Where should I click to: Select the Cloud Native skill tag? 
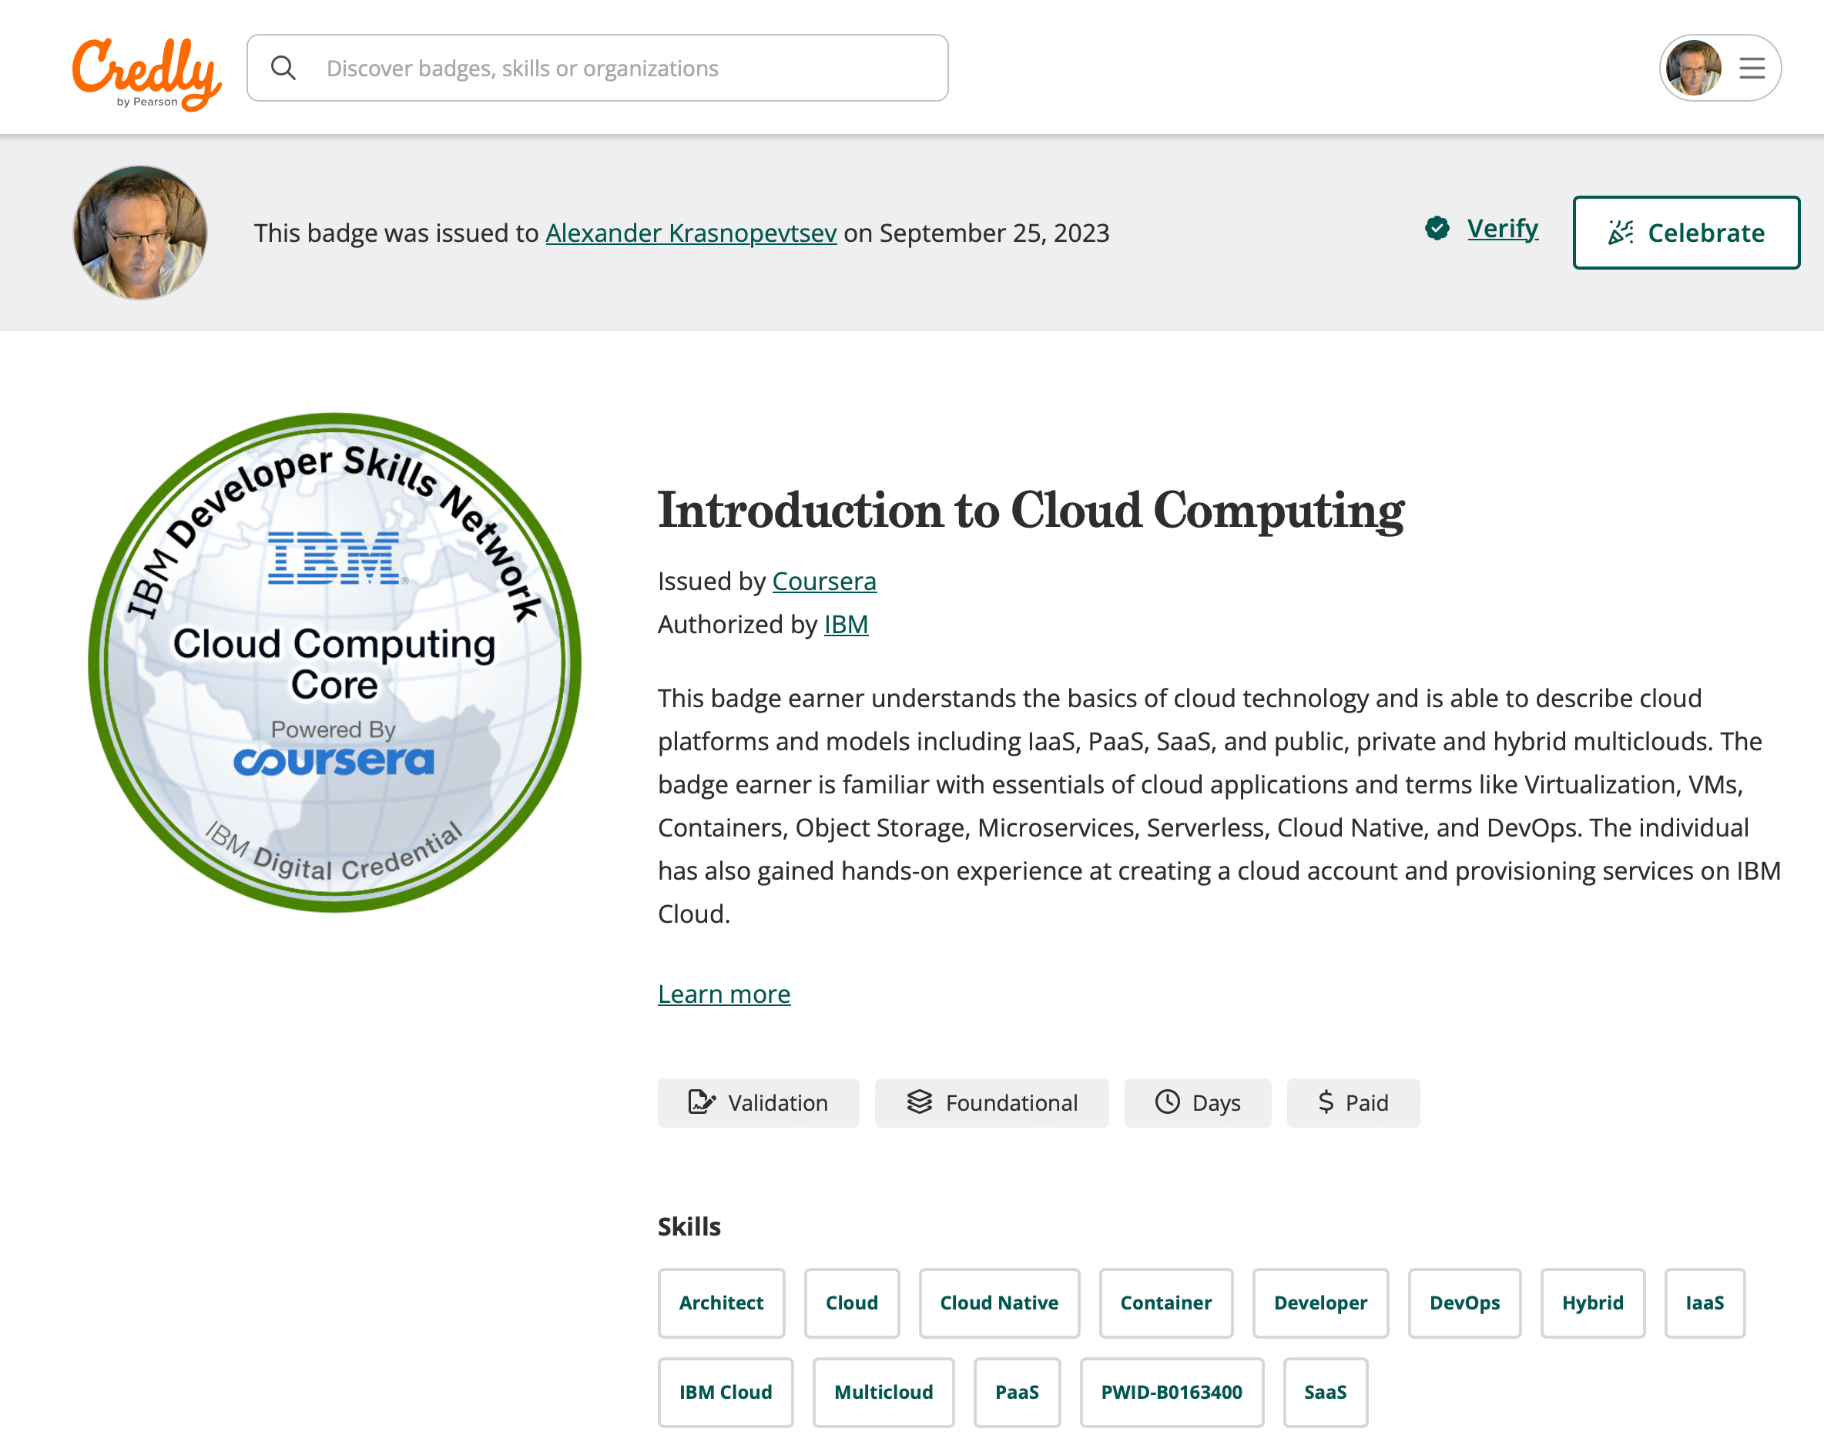click(999, 1303)
